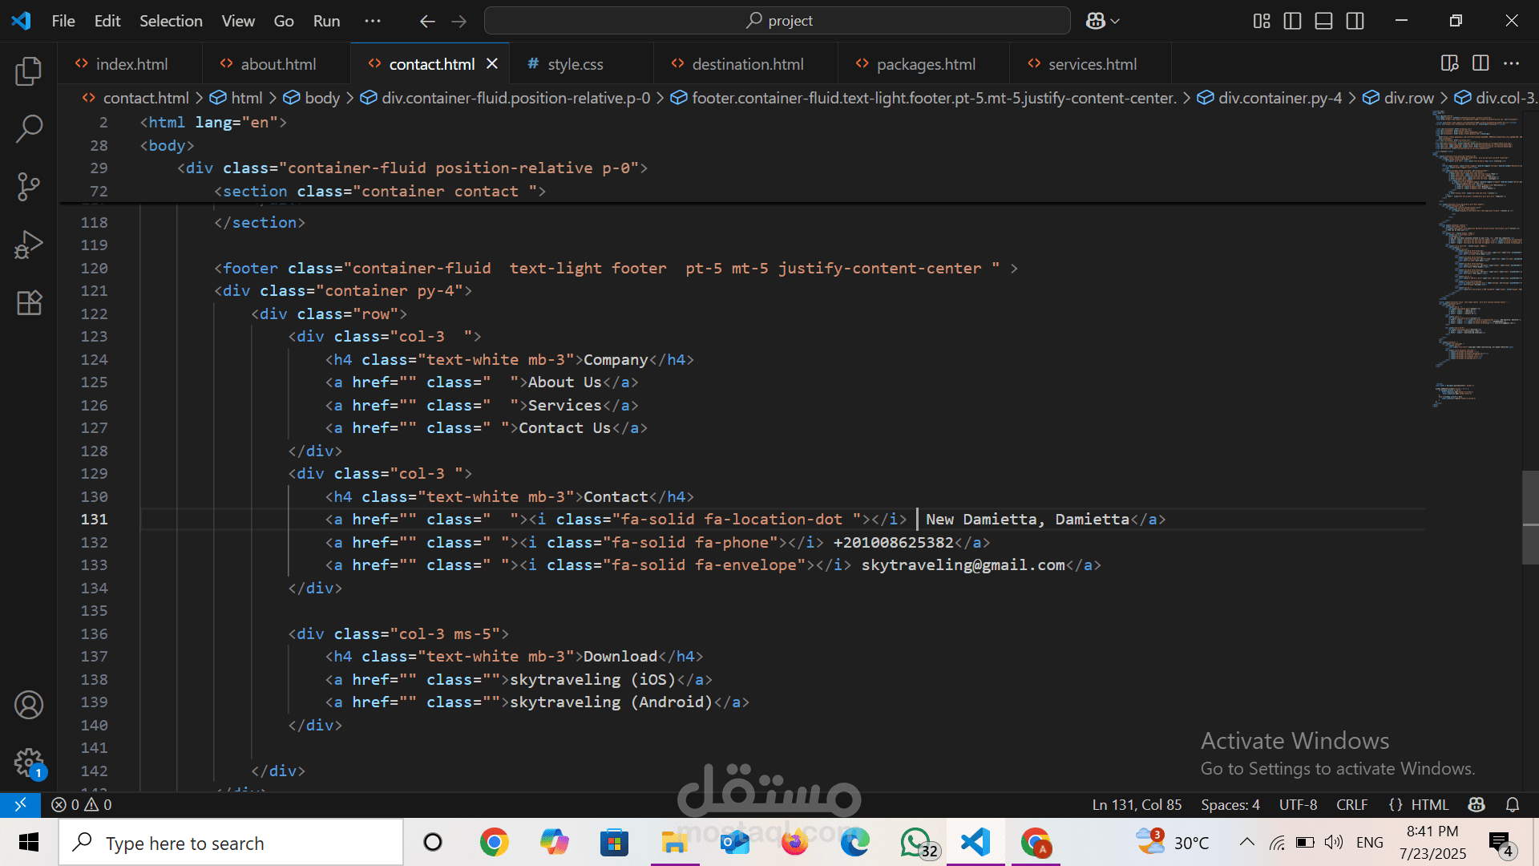Click the CRLF line ending setting
Viewport: 1539px width, 866px height.
tap(1351, 804)
